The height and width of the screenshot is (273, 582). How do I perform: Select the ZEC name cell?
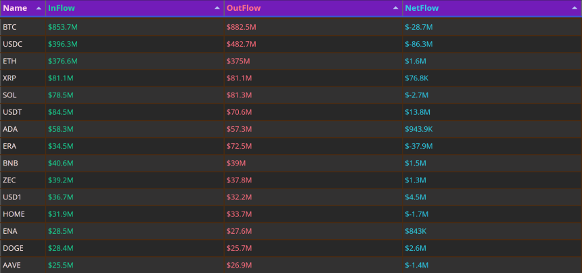(23, 180)
